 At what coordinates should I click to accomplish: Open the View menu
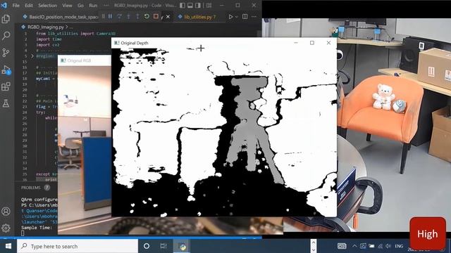click(67, 6)
